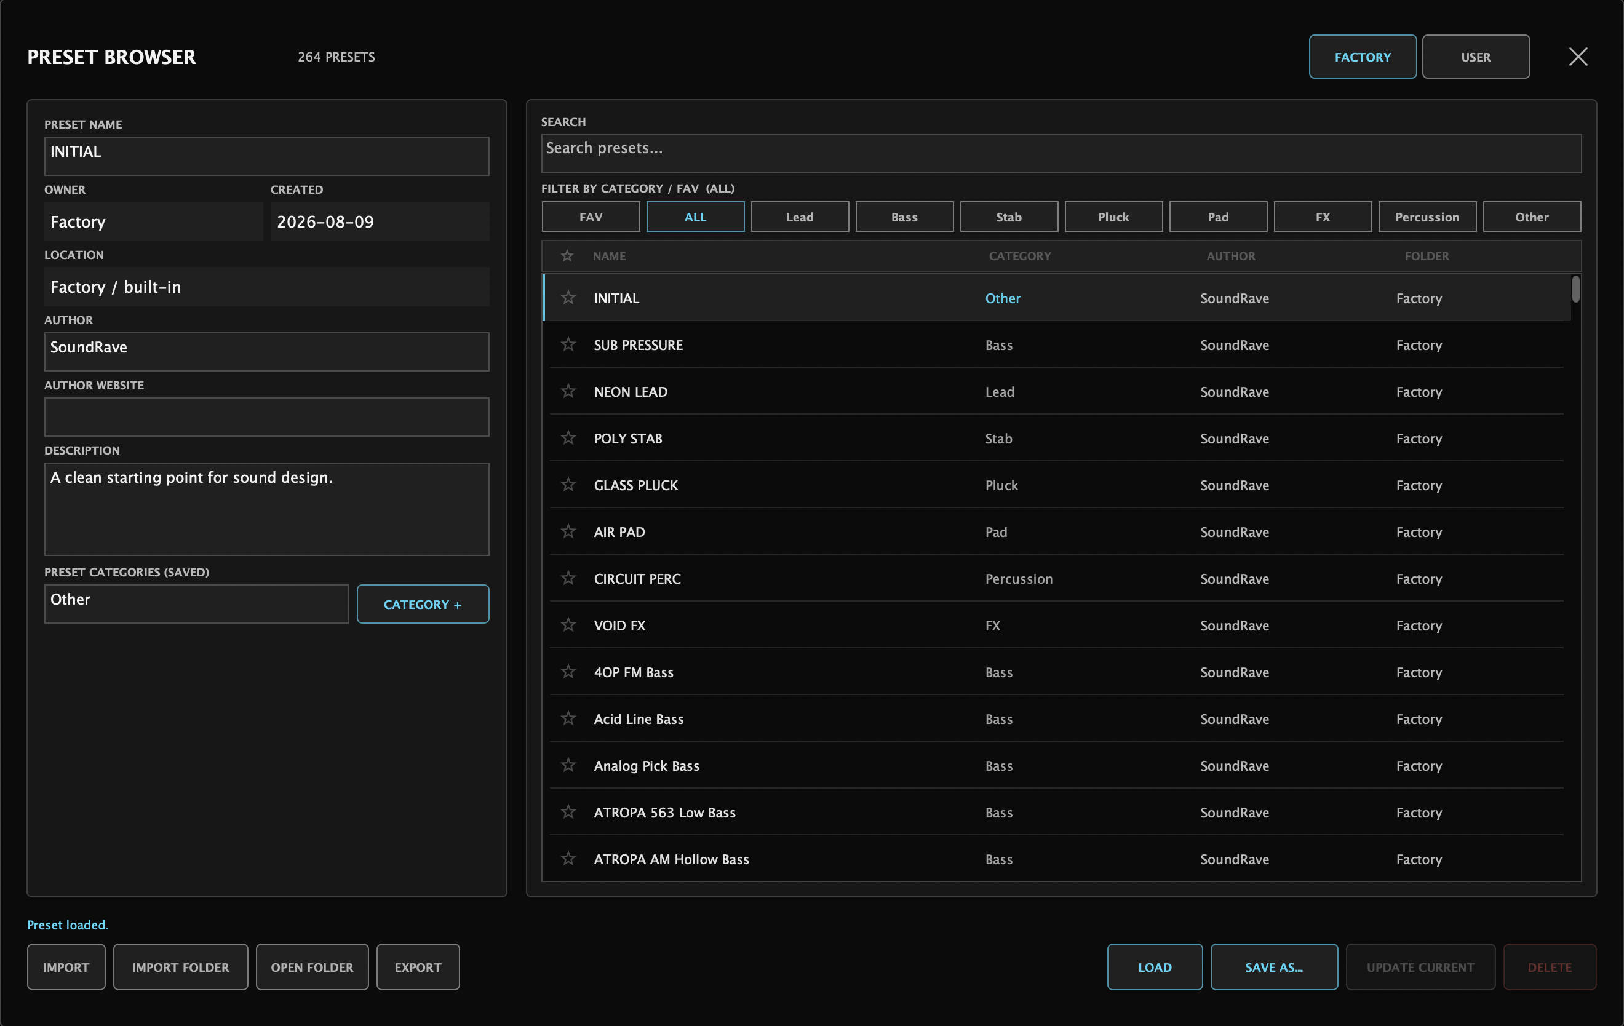
Task: Filter presets by Pad category
Action: (x=1218, y=217)
